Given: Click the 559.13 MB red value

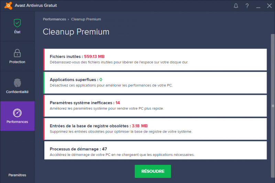Looking at the screenshot, I should tap(94, 57).
